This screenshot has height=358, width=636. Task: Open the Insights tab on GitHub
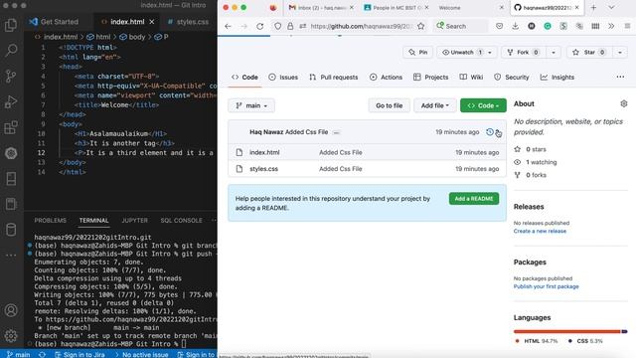557,78
